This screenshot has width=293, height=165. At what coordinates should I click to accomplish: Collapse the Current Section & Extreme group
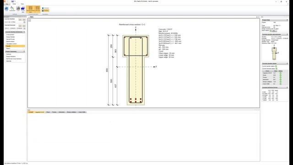click(24, 32)
